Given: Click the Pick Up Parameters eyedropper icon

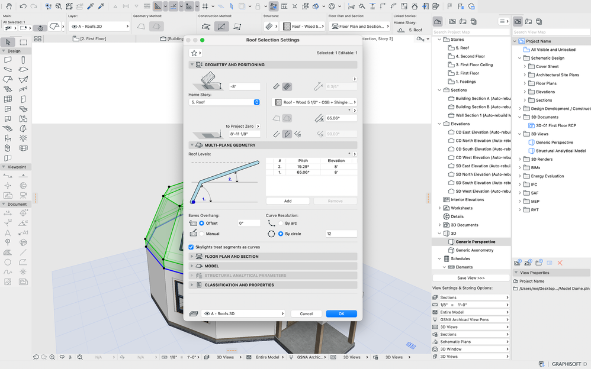Looking at the screenshot, I should click(x=91, y=7).
